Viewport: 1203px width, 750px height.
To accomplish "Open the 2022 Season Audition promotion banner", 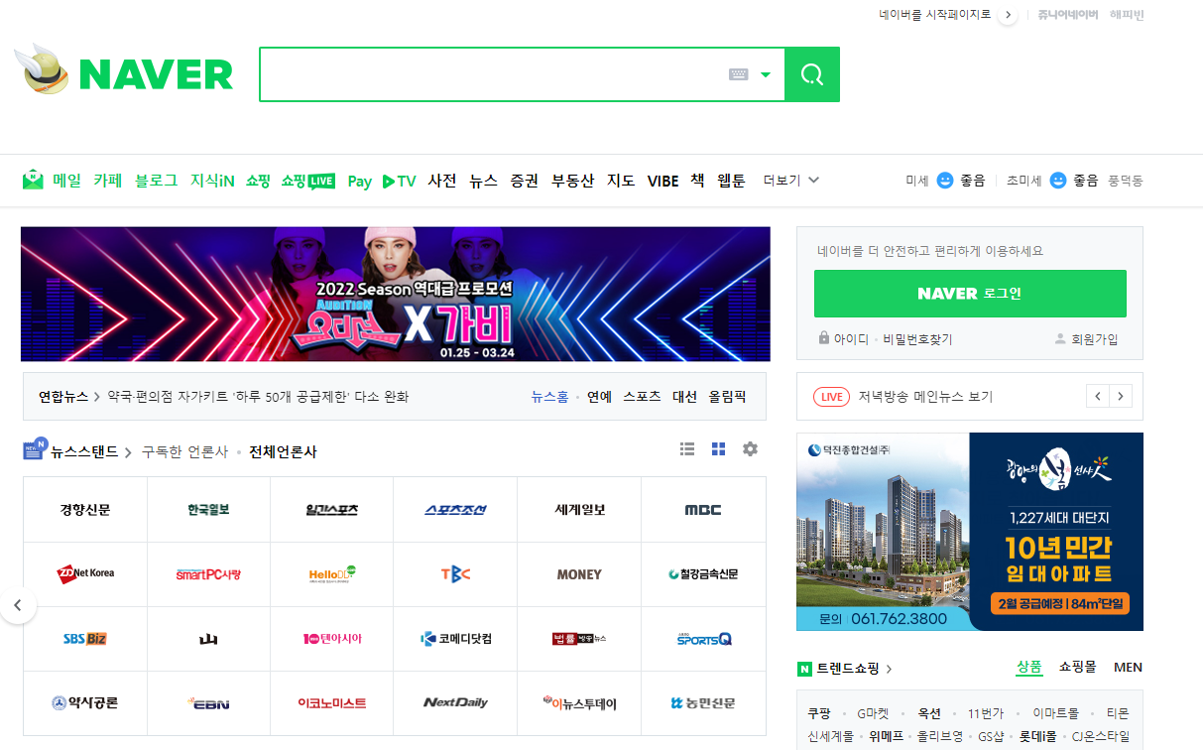I will click(396, 295).
